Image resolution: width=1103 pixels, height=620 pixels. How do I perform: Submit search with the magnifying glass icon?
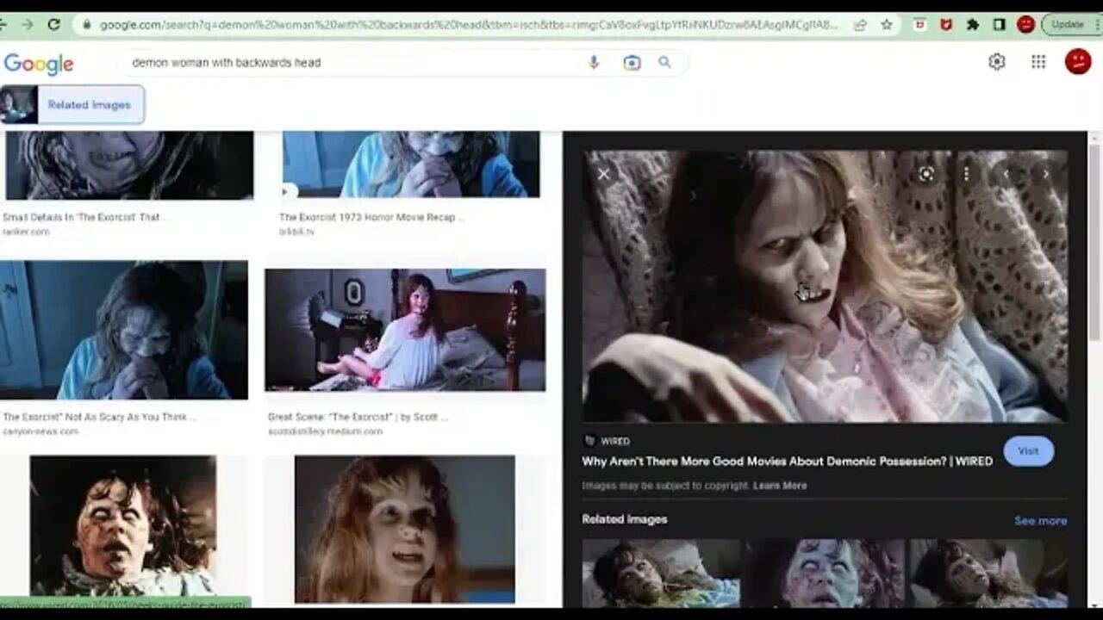click(x=664, y=62)
